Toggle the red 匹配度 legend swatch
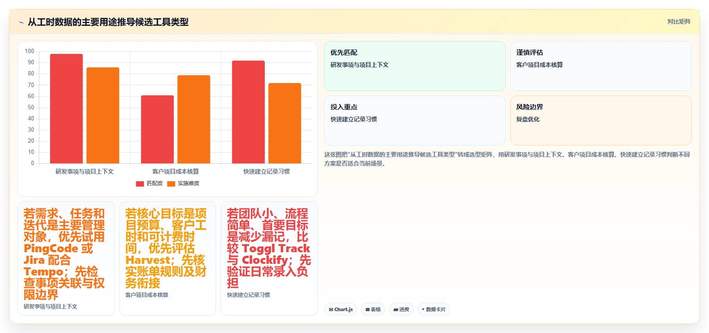 140,183
